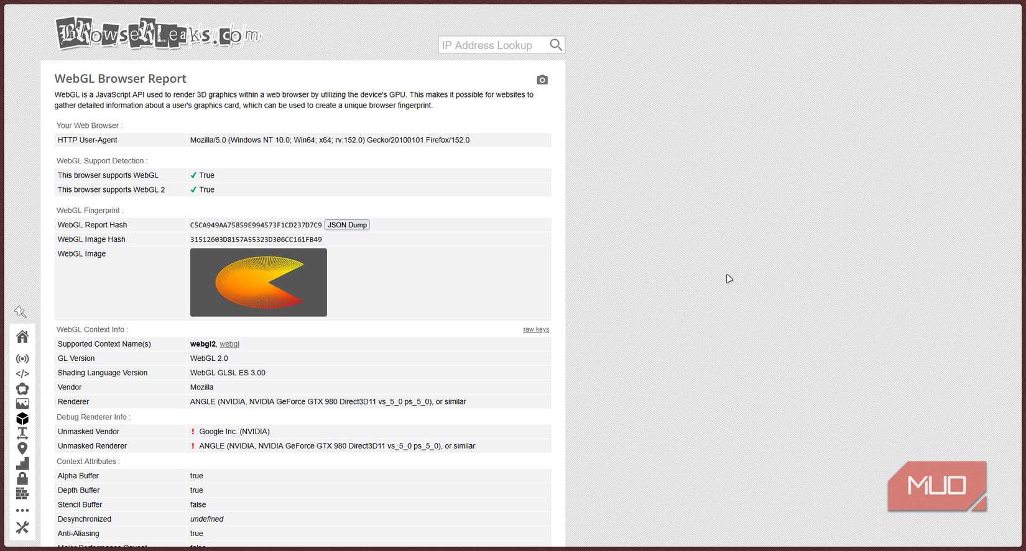
Task: Select the WebGL Report Hash value
Action: point(256,225)
